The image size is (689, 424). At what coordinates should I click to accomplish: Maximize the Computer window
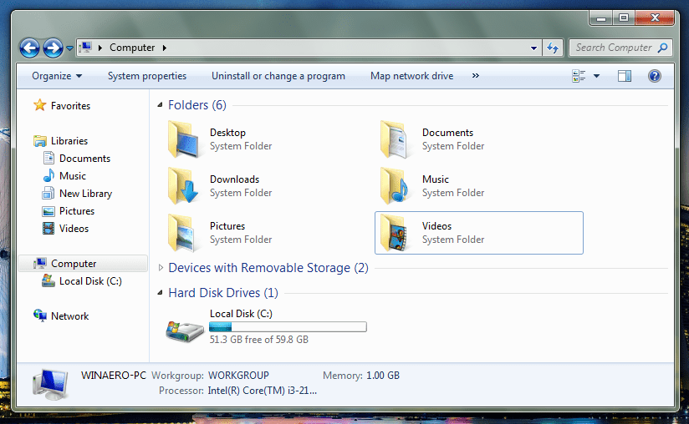point(624,18)
